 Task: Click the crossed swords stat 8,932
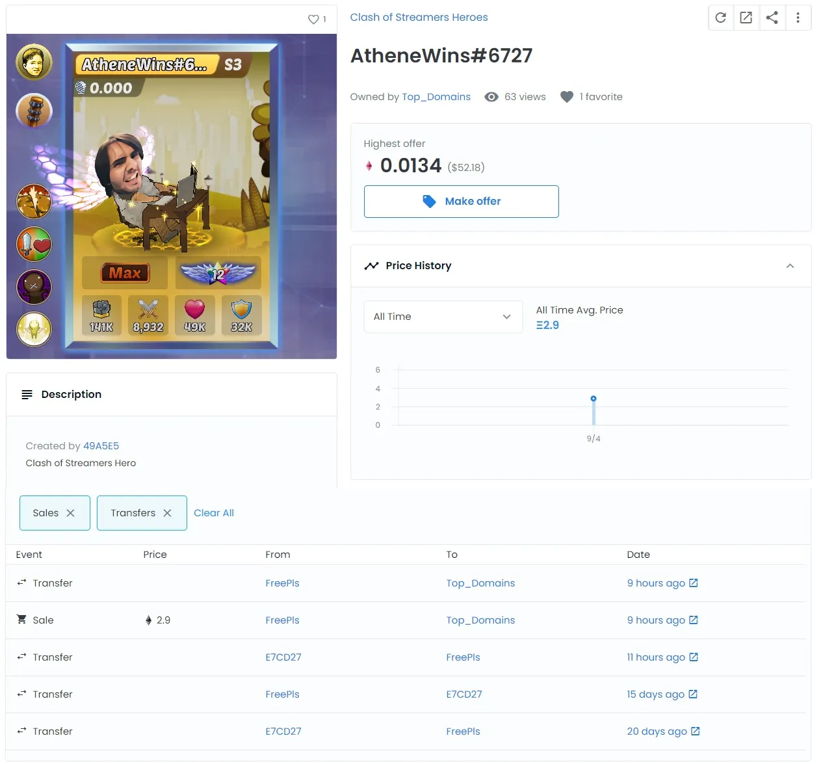148,316
